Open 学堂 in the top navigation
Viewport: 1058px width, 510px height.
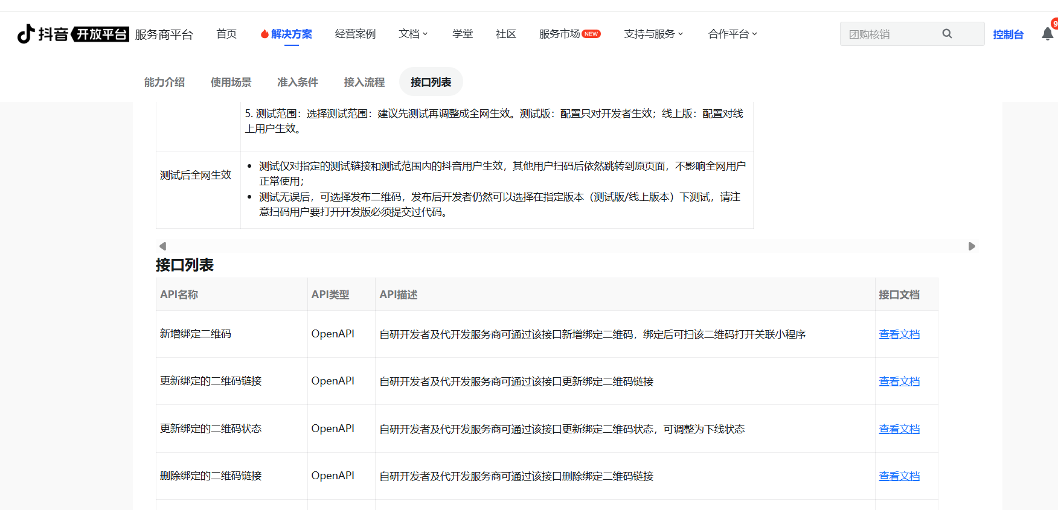[x=463, y=34]
